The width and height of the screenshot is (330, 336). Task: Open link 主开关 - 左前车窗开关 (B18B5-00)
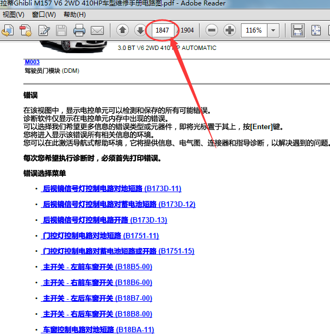pyautogui.click(x=97, y=267)
